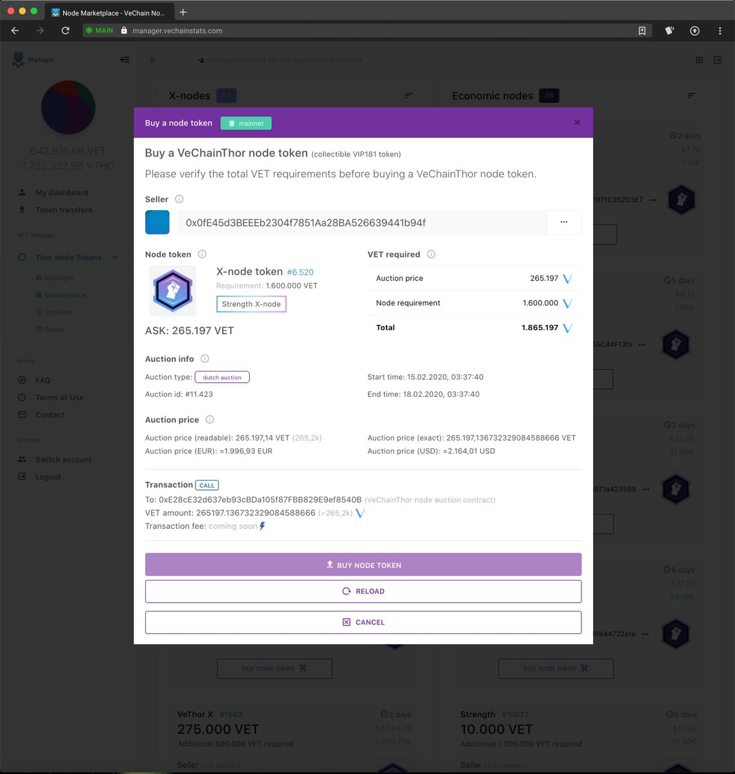Open the Auction info tooltip icon
Screen dimensions: 735x774
click(x=205, y=359)
